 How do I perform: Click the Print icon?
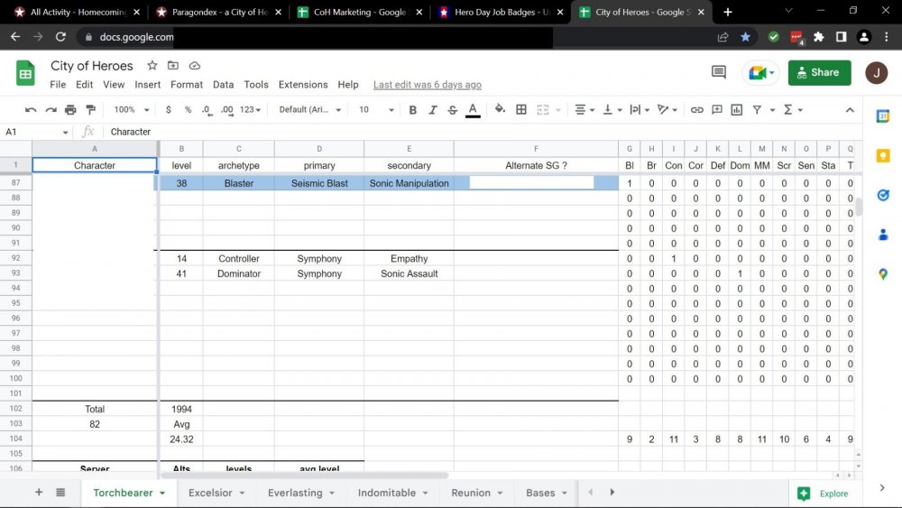[70, 109]
